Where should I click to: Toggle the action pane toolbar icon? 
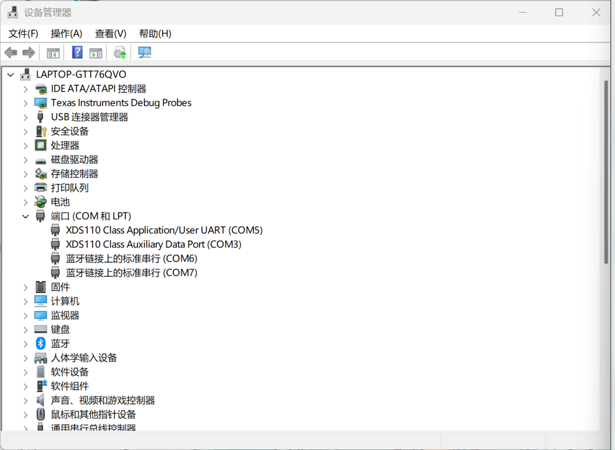click(x=96, y=52)
